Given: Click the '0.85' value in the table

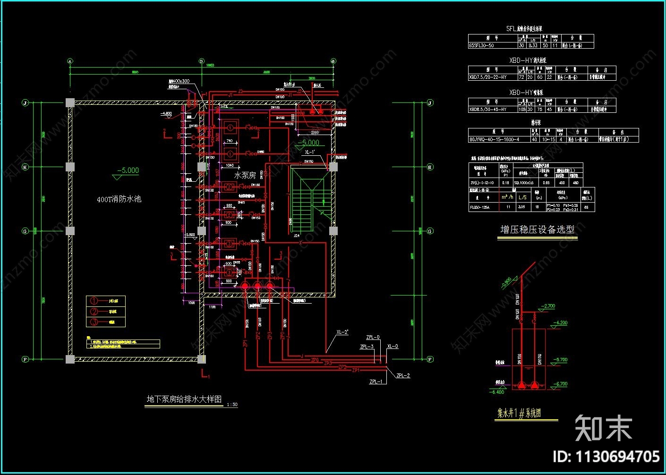Looking at the screenshot, I should (x=546, y=182).
